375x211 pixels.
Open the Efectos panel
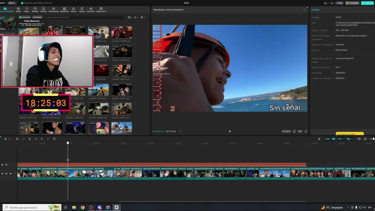click(43, 10)
